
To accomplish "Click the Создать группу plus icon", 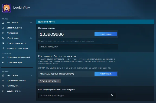I will coord(3,91).
